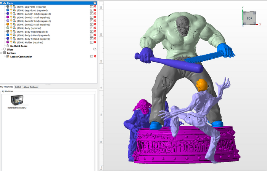Image resolution: width=267 pixels, height=171 pixels.
Task: Click the dark gray Body-Head color swatch
Action: 8,32
